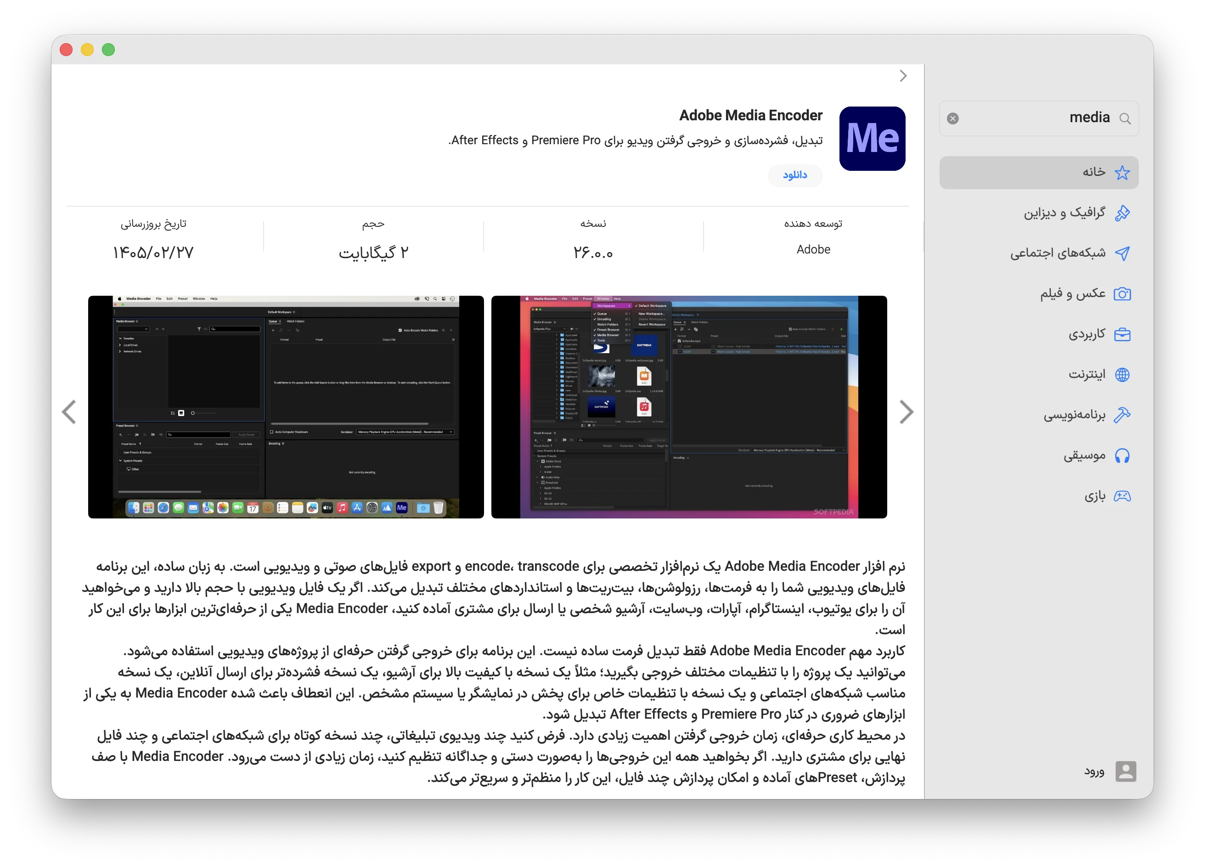Open the شبکه‌های اجتماعی category

click(1039, 253)
